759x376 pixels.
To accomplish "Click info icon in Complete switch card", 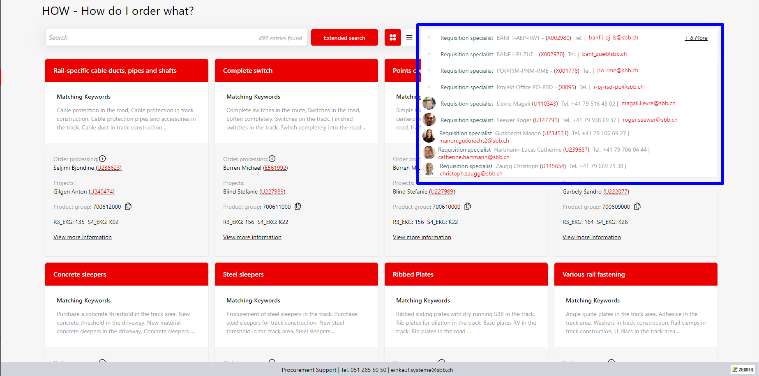I will pyautogui.click(x=272, y=159).
